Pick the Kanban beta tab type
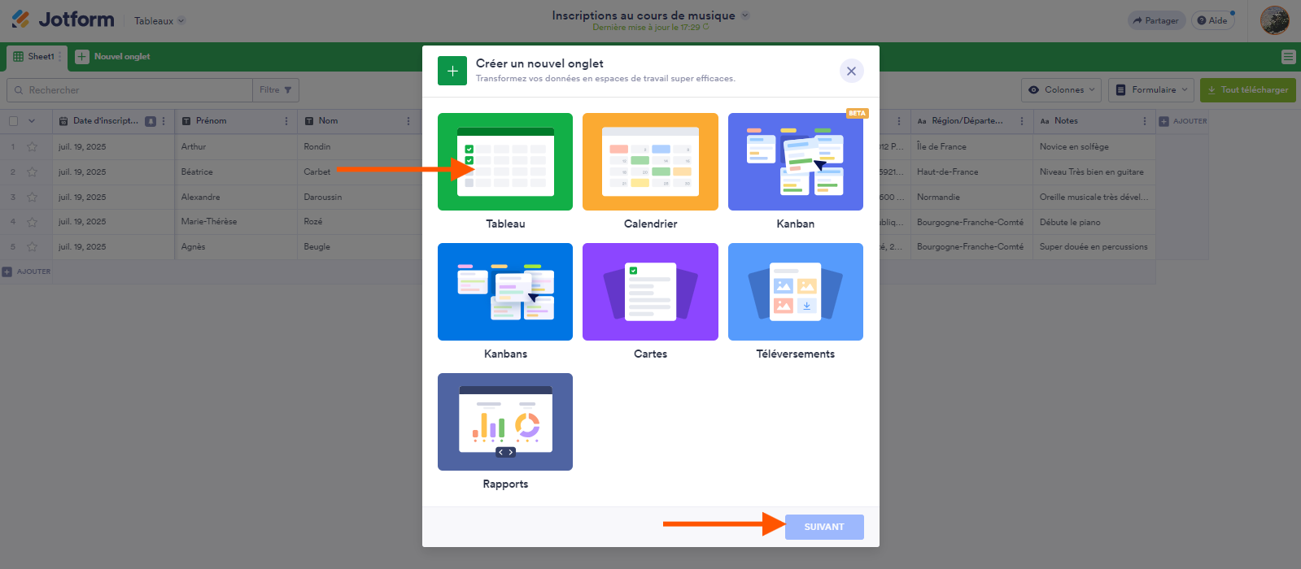 pyautogui.click(x=796, y=162)
